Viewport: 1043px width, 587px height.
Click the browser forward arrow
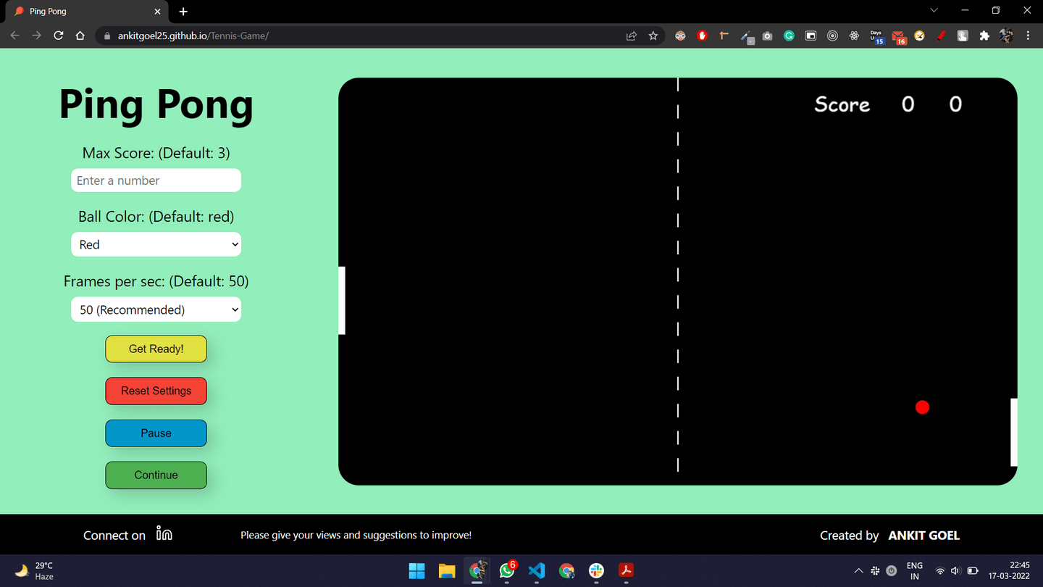tap(37, 36)
